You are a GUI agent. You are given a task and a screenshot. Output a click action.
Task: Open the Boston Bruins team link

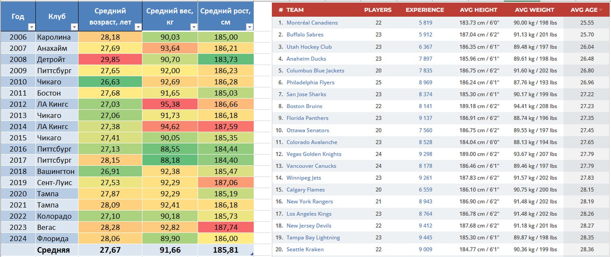point(304,106)
